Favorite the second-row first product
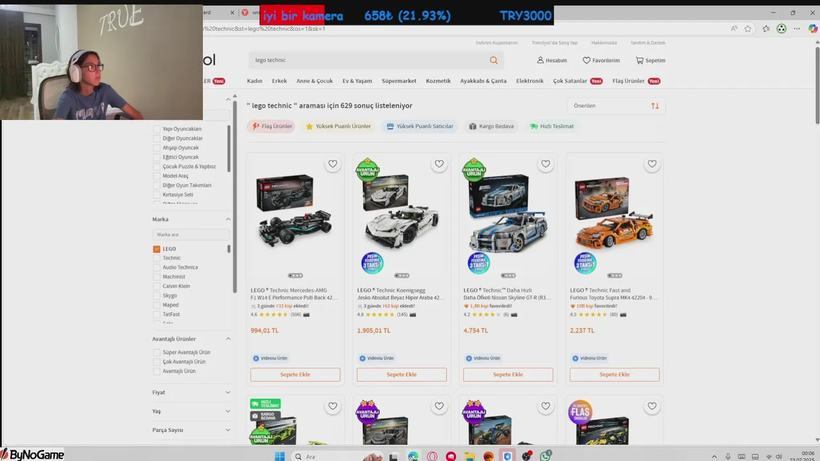820x461 pixels. (x=332, y=406)
